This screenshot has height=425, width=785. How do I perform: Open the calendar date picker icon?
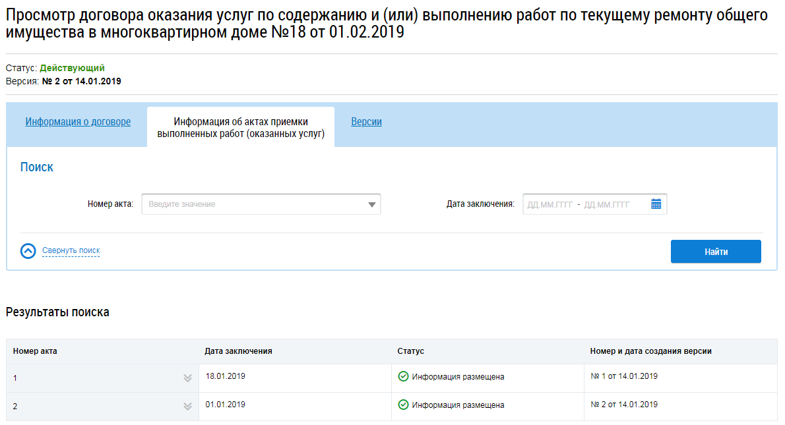point(656,204)
